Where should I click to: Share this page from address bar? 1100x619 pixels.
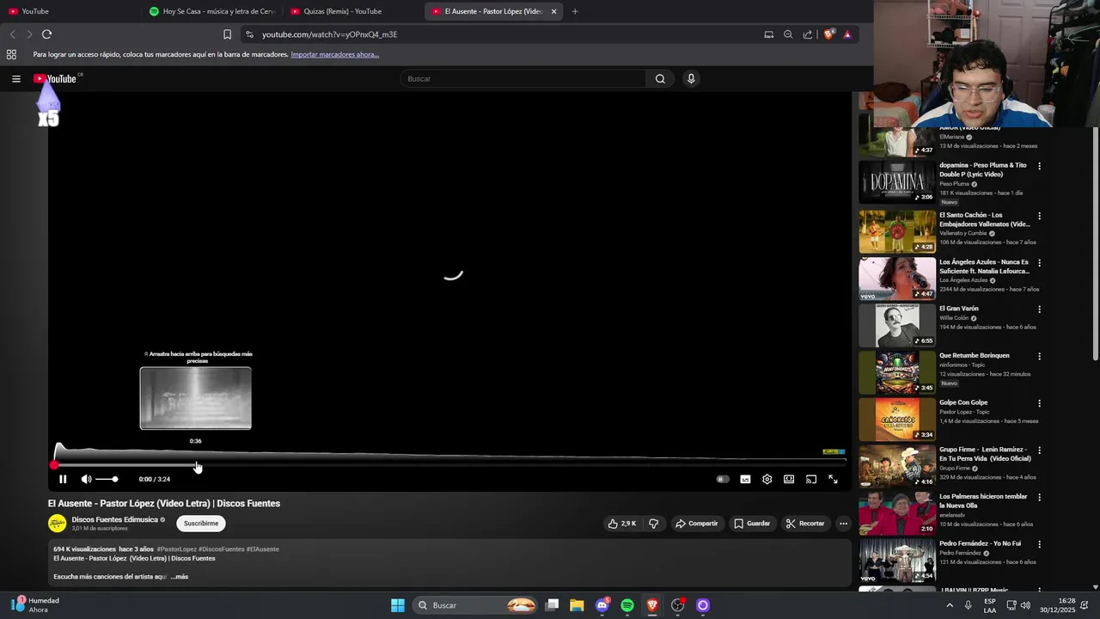pyautogui.click(x=808, y=34)
